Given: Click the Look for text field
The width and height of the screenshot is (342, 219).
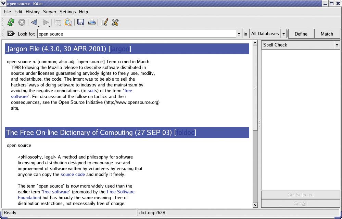Looking at the screenshot, I should click(137, 34).
